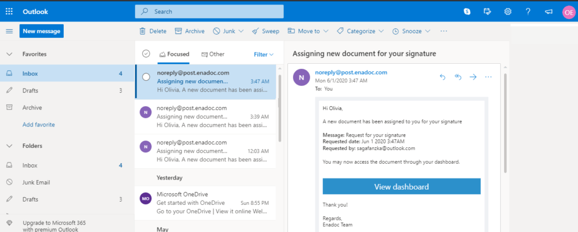Click the N avatar of the 12:03 AM email
Image resolution: width=578 pixels, height=232 pixels.
[x=146, y=146]
